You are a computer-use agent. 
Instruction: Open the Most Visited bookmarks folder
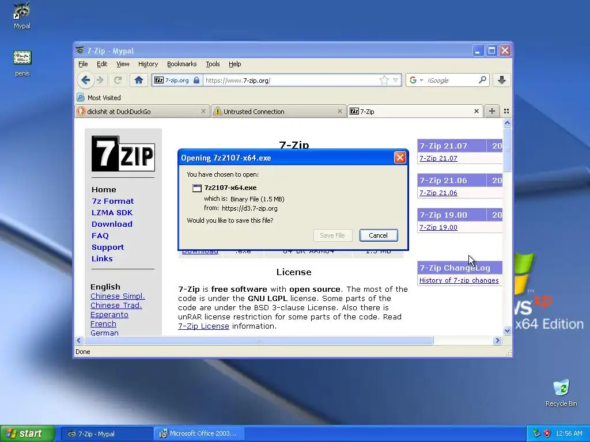pos(99,98)
